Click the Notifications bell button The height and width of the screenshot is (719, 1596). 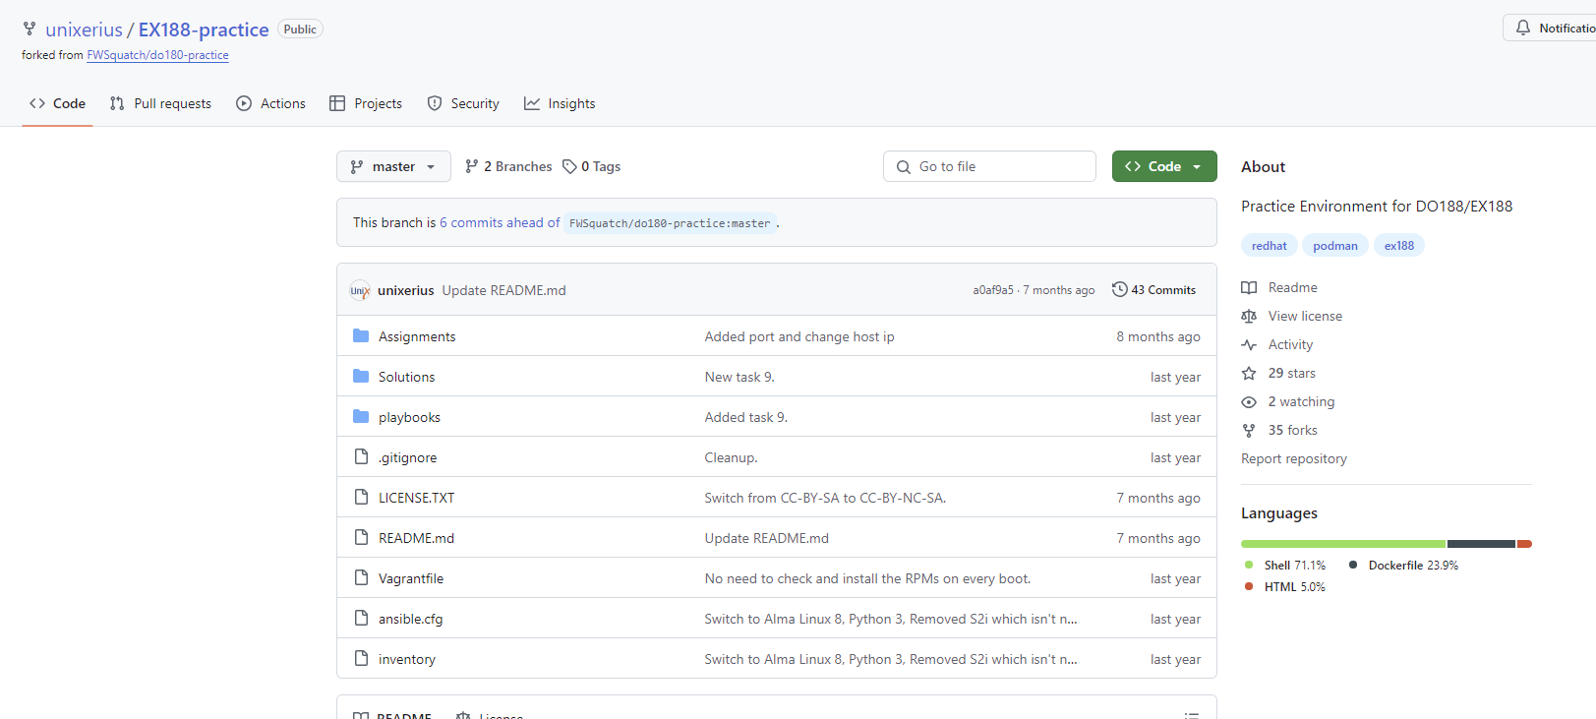(x=1550, y=28)
